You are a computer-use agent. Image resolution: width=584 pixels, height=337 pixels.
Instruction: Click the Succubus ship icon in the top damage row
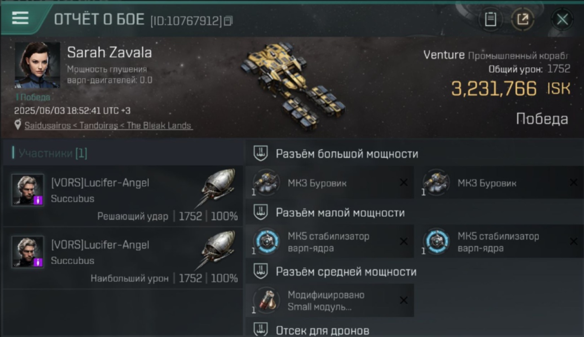coord(217,248)
